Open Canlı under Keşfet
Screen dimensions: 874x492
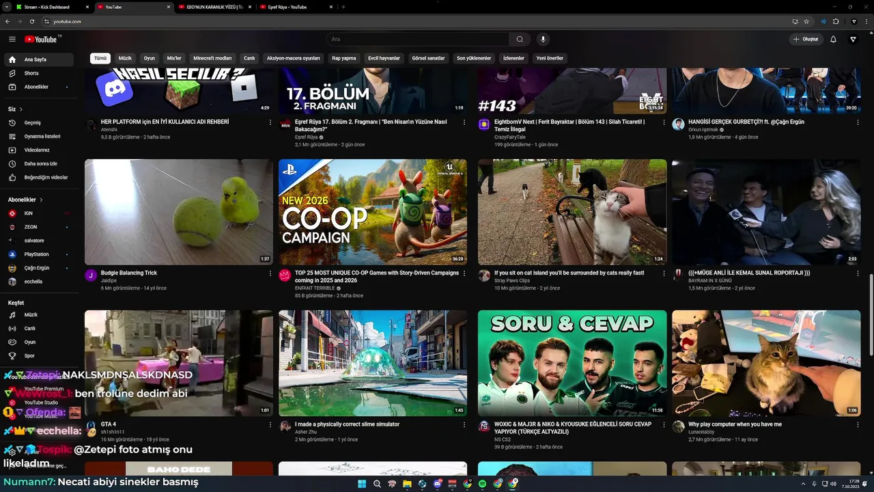pyautogui.click(x=40, y=329)
